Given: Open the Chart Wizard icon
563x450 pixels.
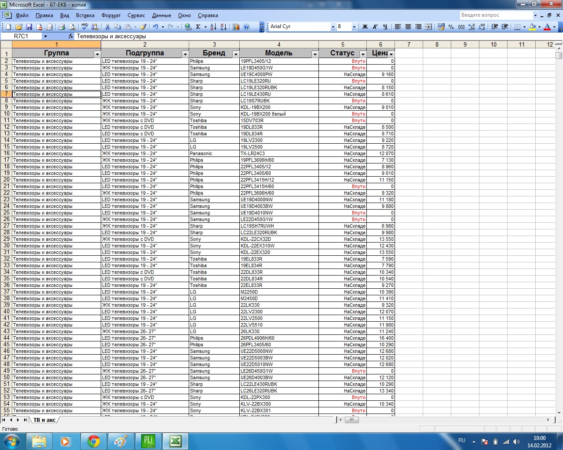Looking at the screenshot, I should (236, 27).
